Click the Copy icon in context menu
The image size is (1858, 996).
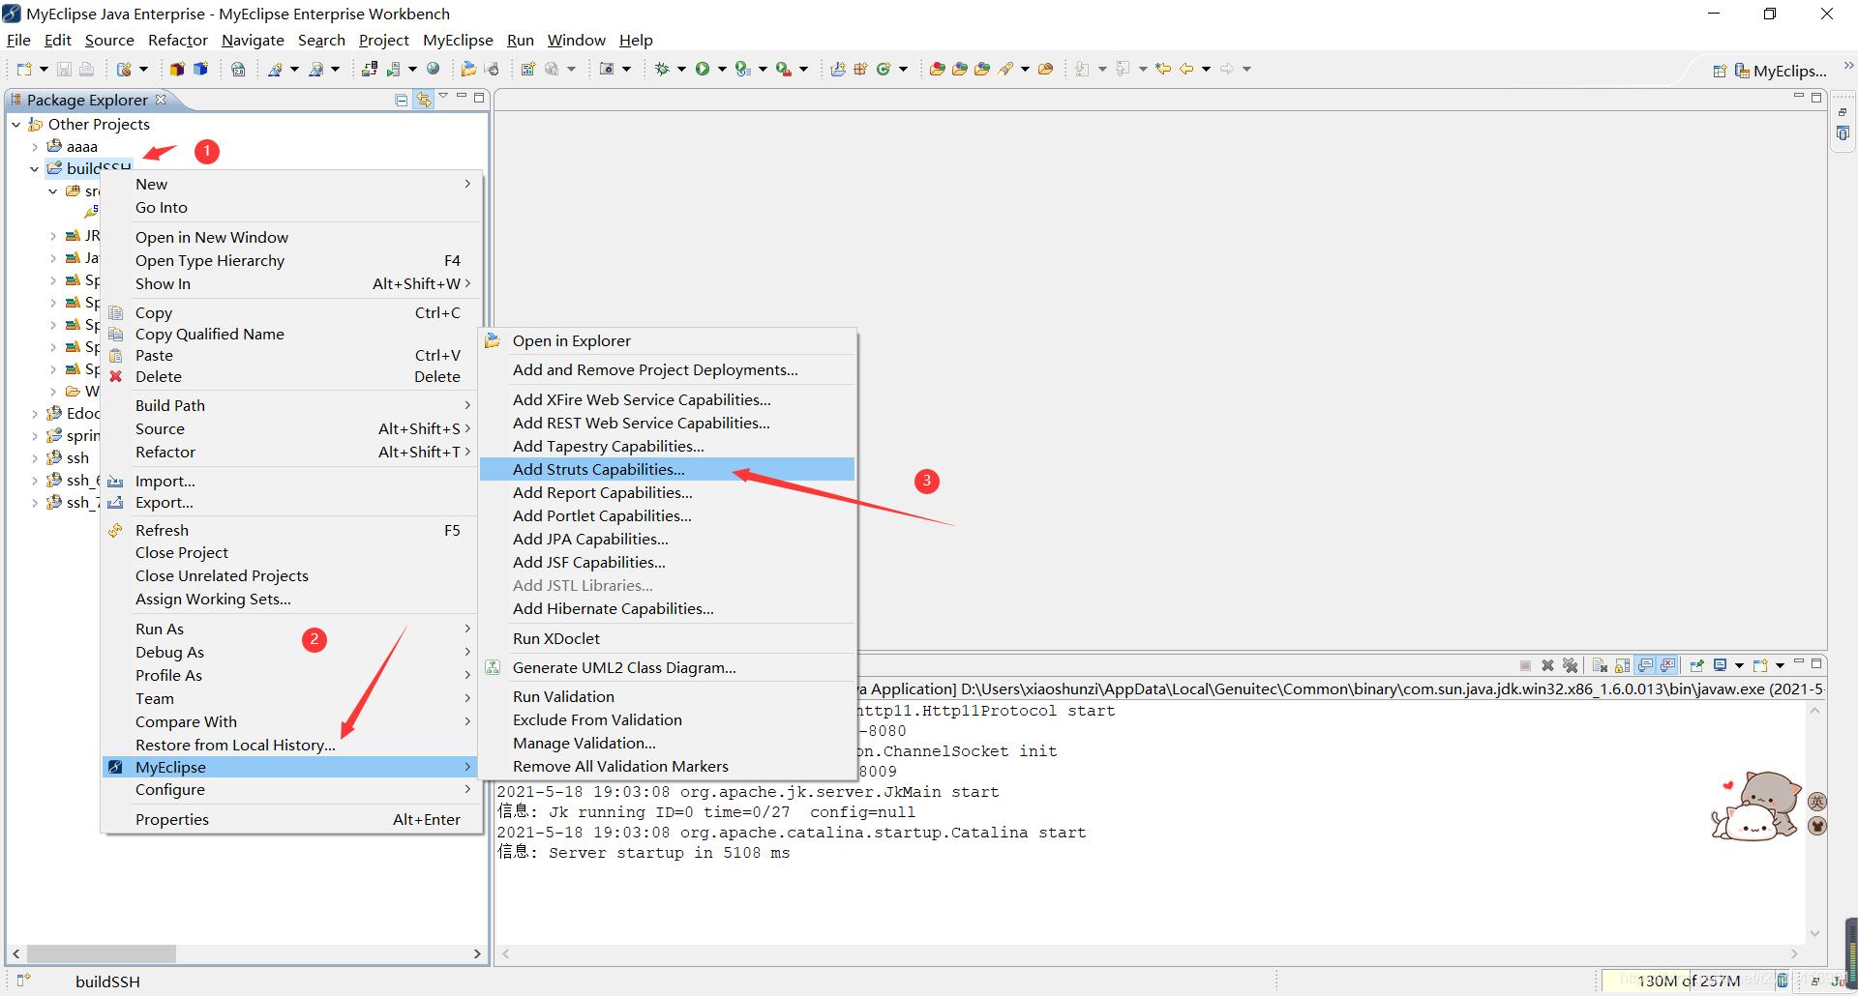tap(116, 312)
